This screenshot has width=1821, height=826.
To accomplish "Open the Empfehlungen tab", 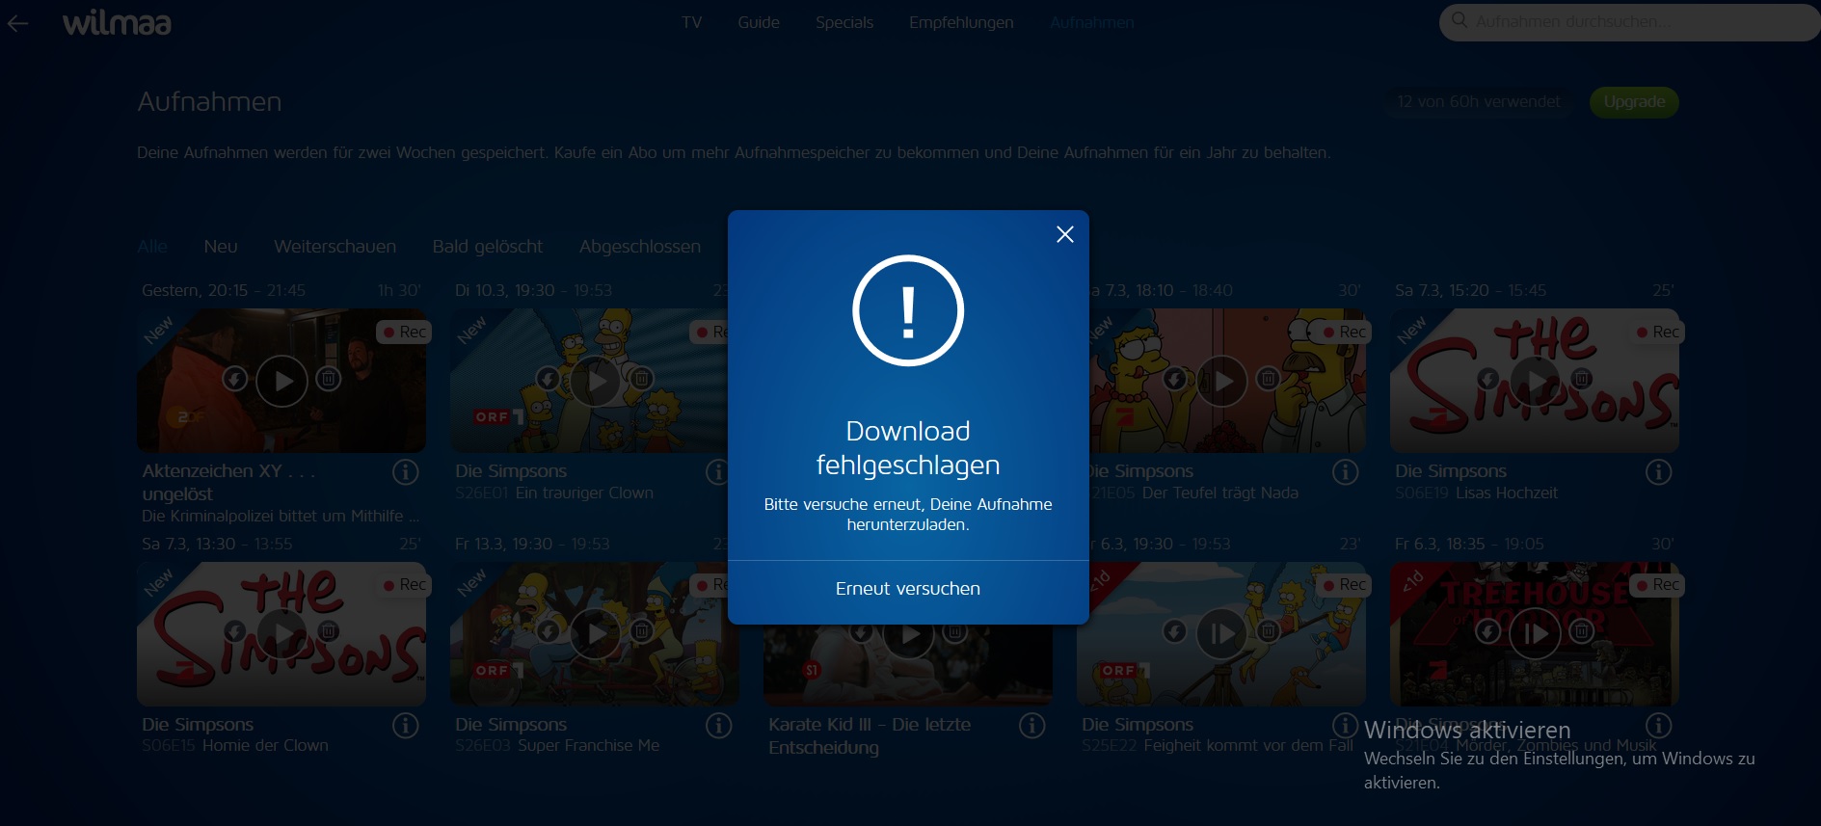I will point(961,22).
